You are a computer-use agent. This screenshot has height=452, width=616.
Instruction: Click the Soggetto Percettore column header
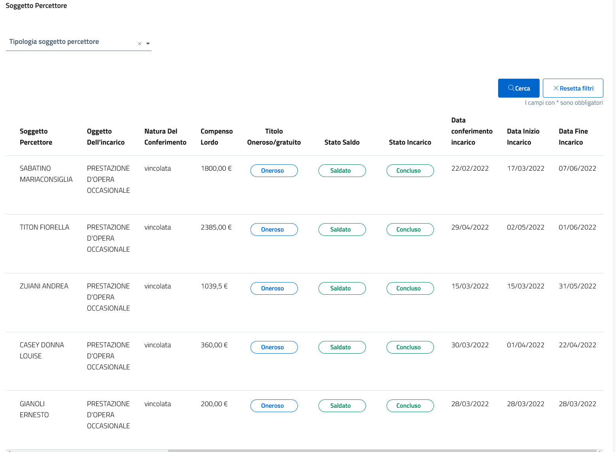[x=36, y=137]
